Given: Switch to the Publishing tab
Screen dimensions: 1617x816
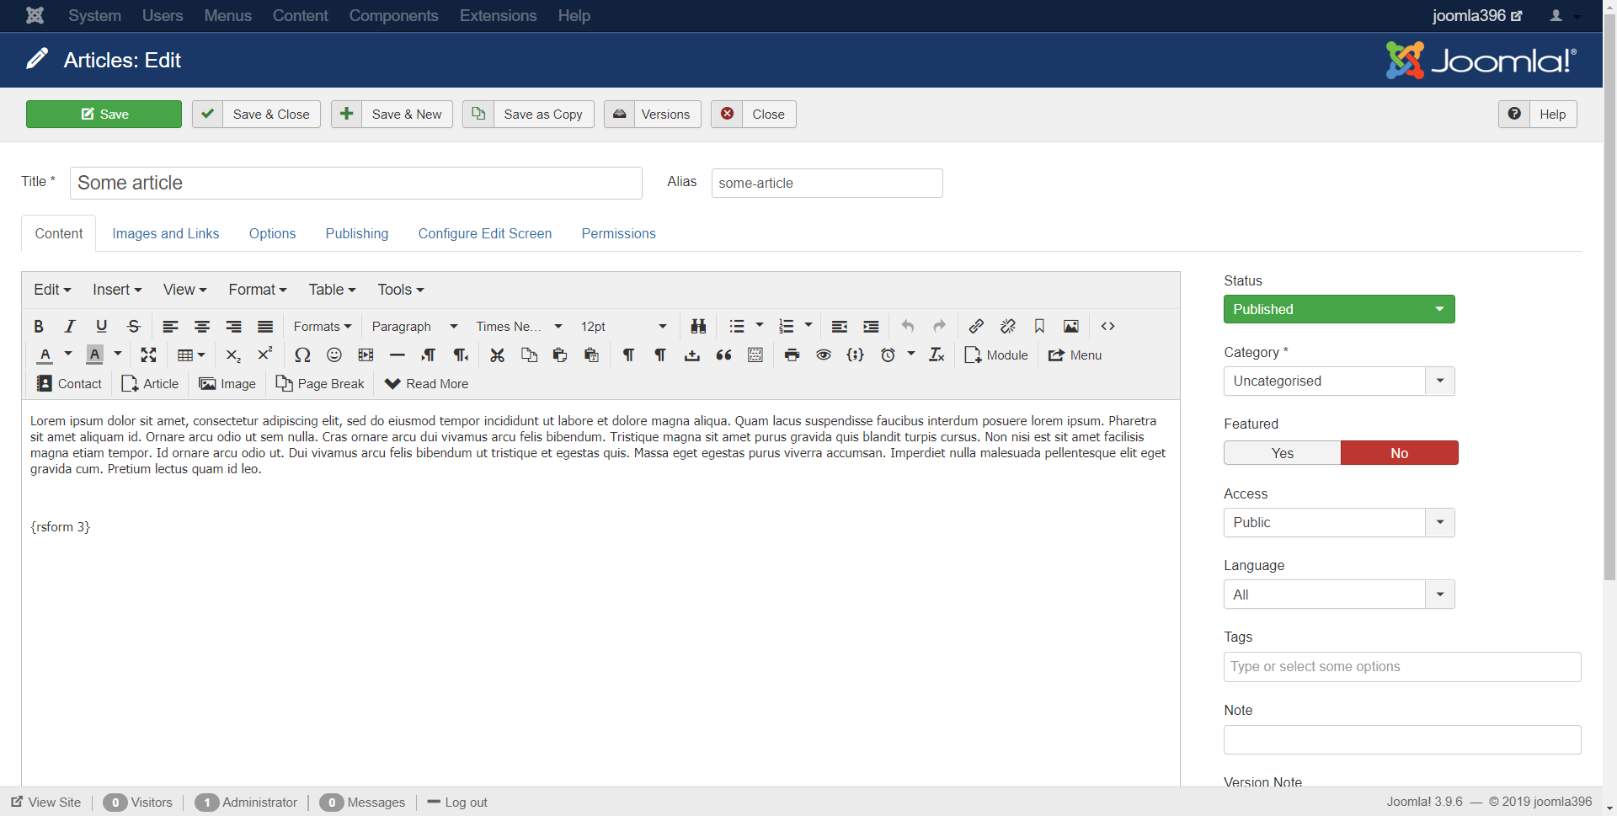Looking at the screenshot, I should [x=357, y=234].
